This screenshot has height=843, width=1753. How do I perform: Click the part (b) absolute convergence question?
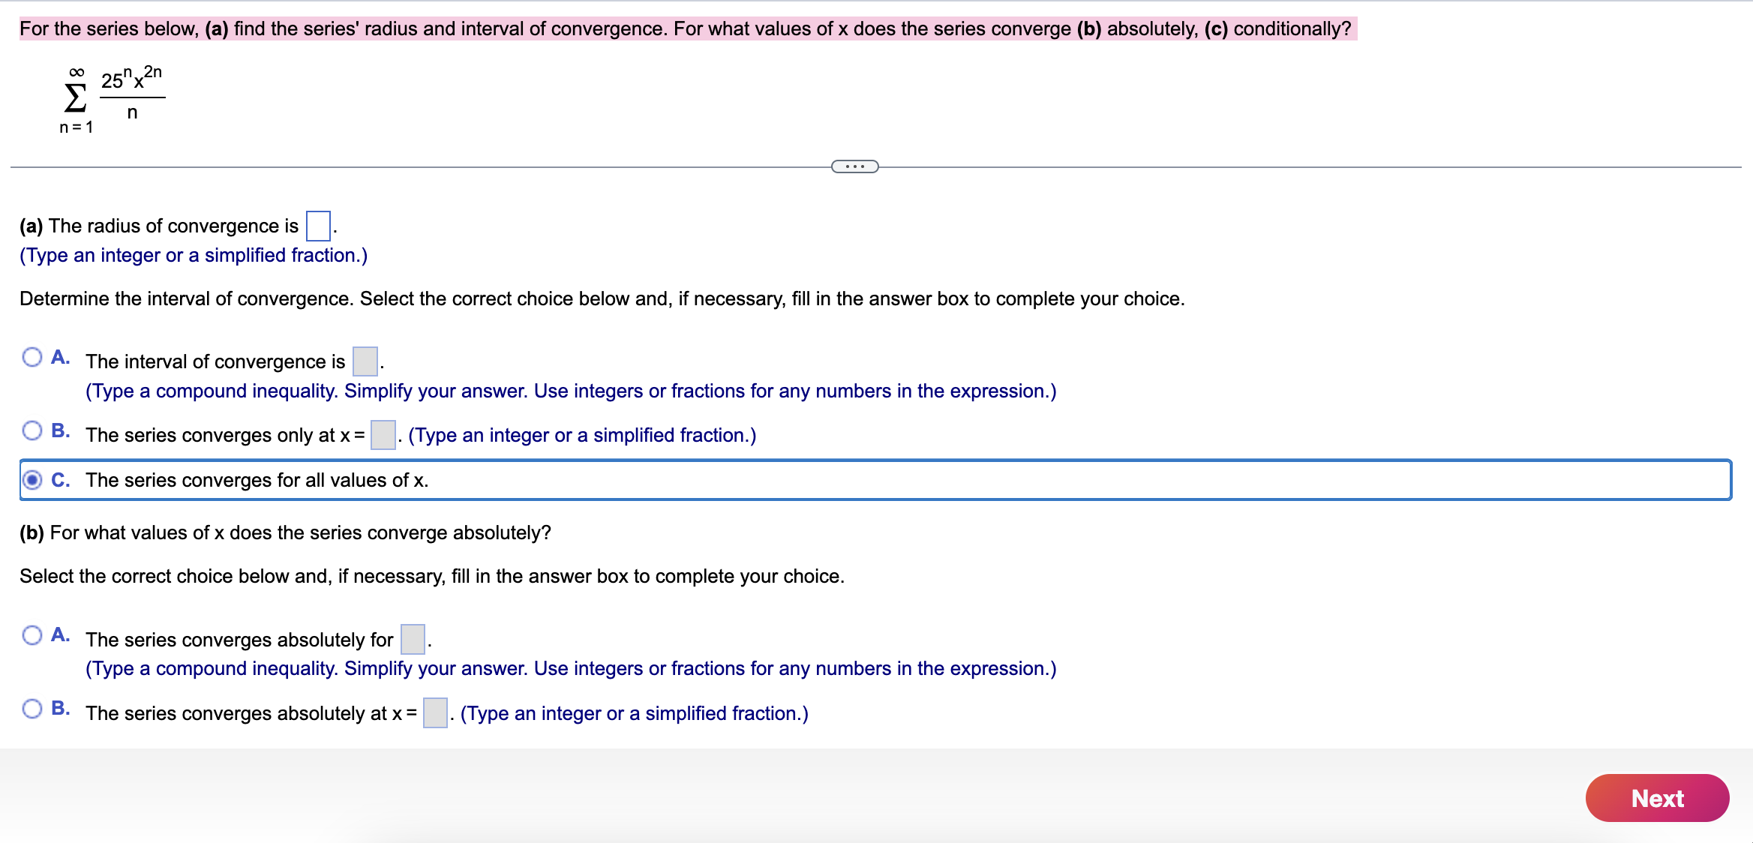point(285,532)
